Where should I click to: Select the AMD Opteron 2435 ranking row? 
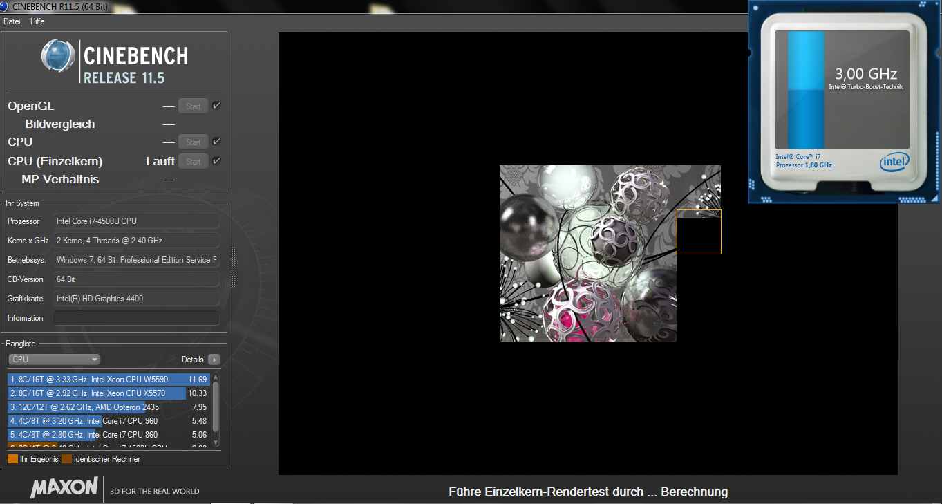(108, 407)
